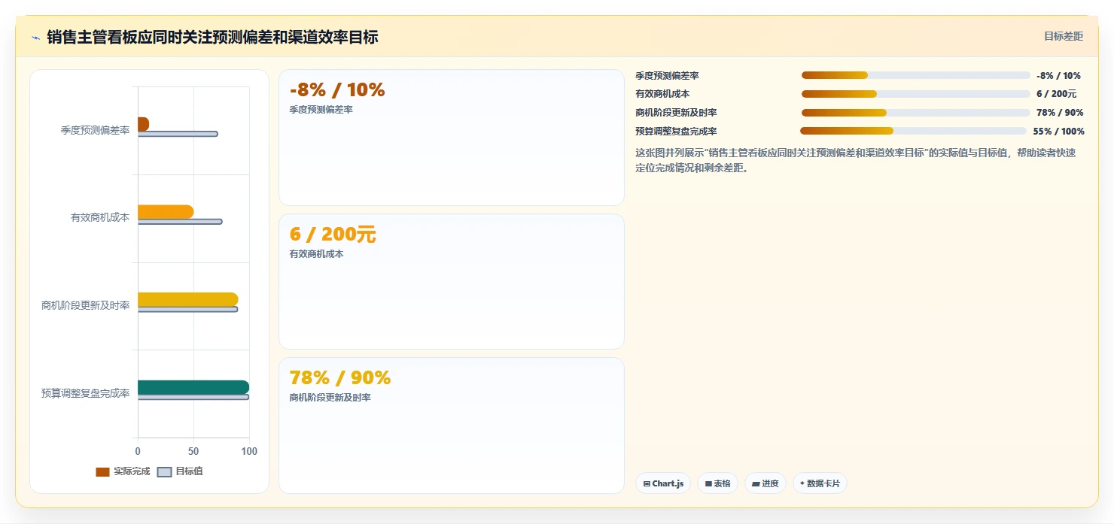Click the x-axis tick label 100
The image size is (1114, 524).
click(x=249, y=451)
